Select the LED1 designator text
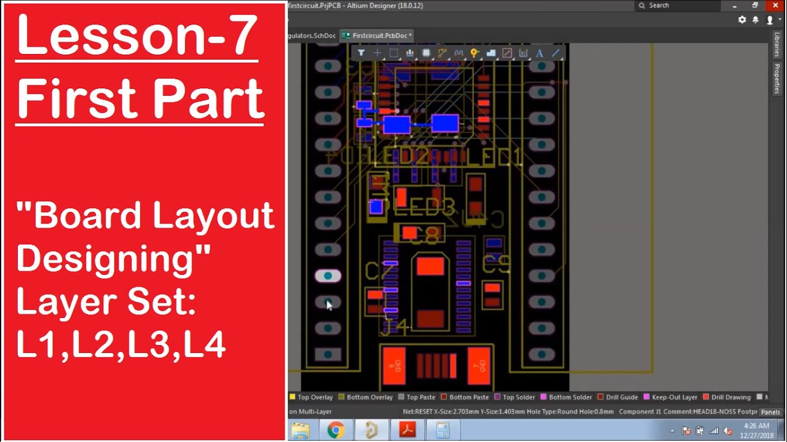Screen dimensions: 787x442 click(495, 158)
